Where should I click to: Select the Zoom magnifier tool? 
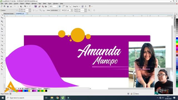point(2,24)
